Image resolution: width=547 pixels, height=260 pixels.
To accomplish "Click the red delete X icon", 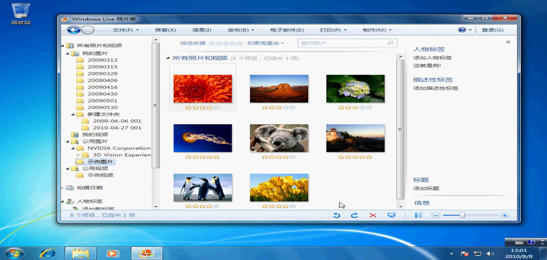I will click(x=373, y=215).
